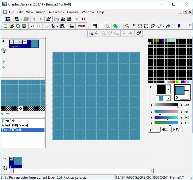Copy frame icon in frame toolbar
The width and height of the screenshot is (193, 180).
click(63, 19)
